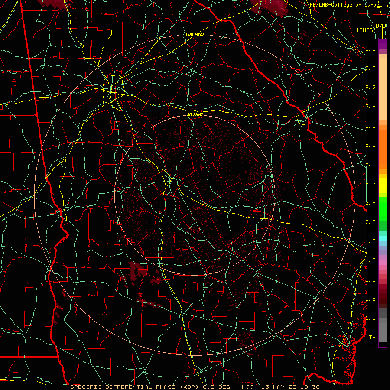Click the pink segment of the color bar
This screenshot has height=390, width=390.
383,263
